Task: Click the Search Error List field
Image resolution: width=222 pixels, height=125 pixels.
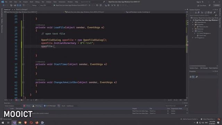Action: pos(174,106)
